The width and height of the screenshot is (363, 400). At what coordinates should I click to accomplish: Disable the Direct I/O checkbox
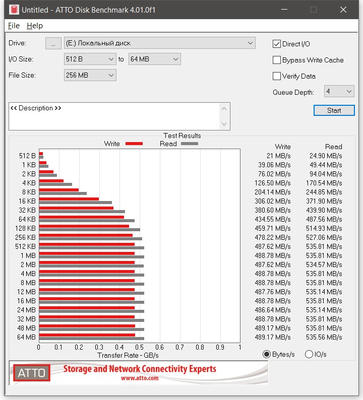(x=277, y=44)
